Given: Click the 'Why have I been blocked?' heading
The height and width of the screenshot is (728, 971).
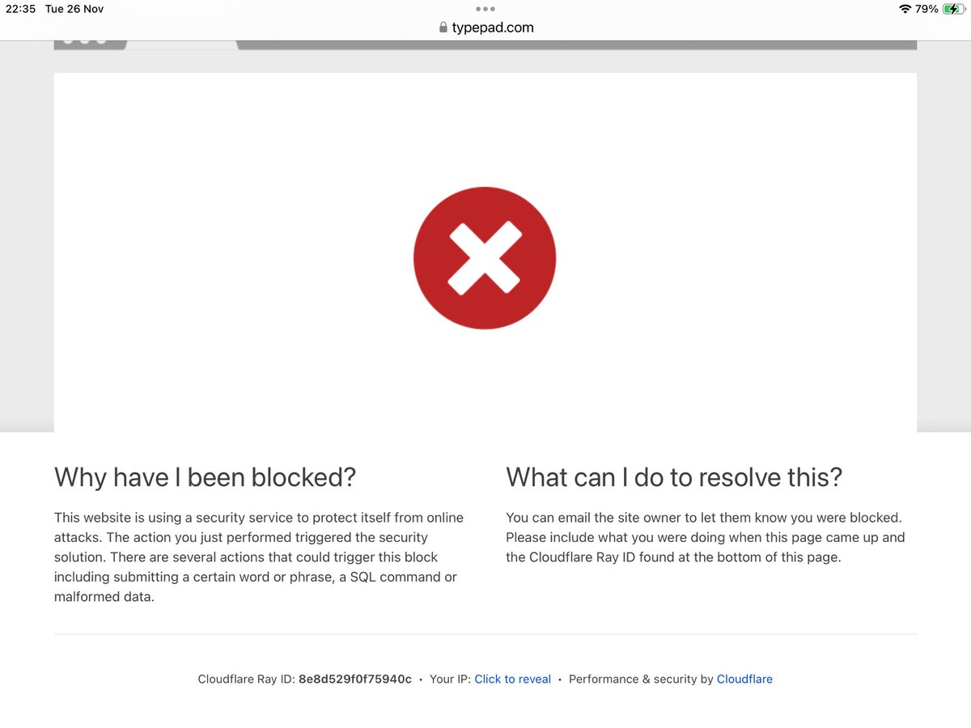Looking at the screenshot, I should coord(205,477).
